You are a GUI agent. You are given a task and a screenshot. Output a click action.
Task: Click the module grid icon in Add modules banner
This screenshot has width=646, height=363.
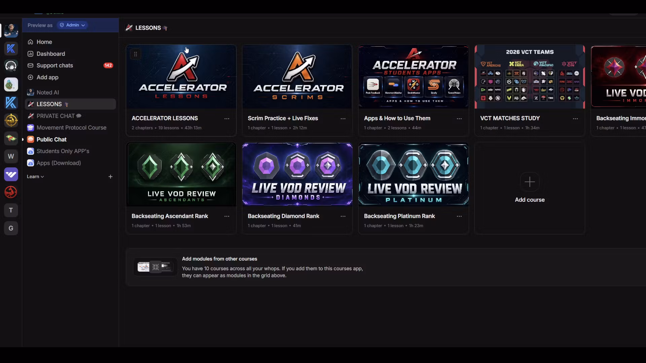tap(155, 267)
